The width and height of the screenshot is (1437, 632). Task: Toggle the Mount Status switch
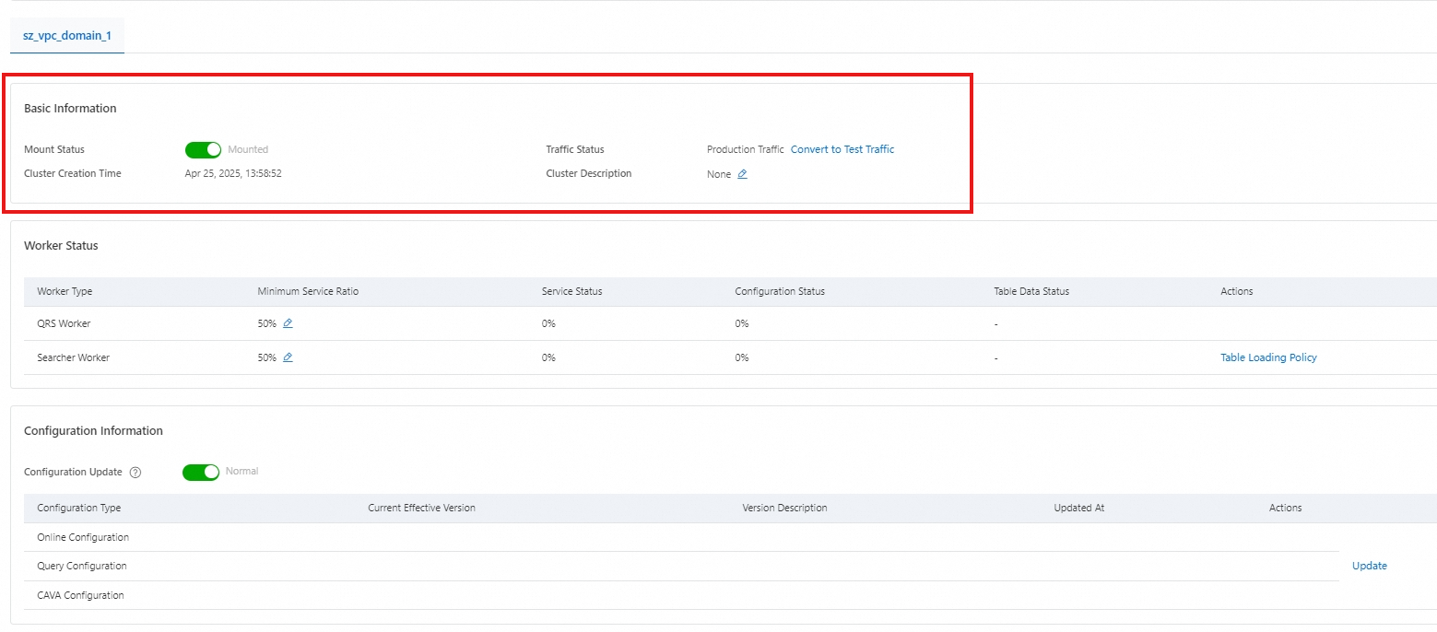(204, 149)
